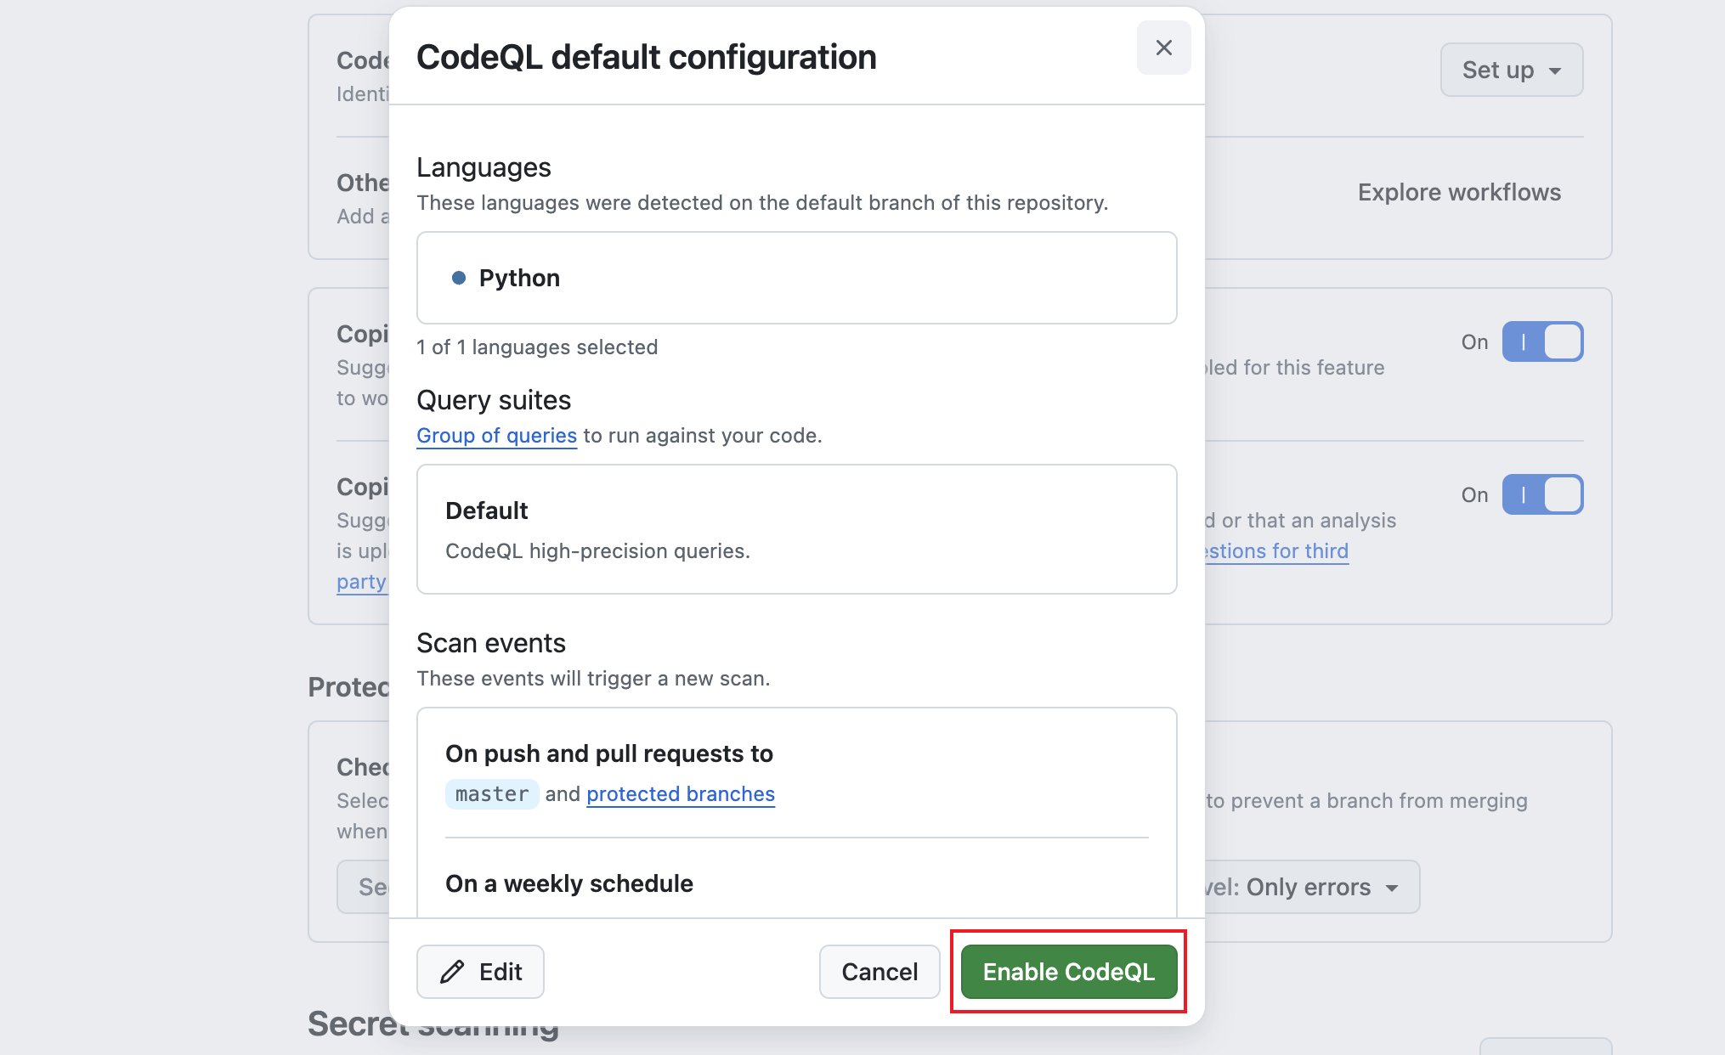Open the protected branches link
The width and height of the screenshot is (1725, 1055).
pos(680,794)
